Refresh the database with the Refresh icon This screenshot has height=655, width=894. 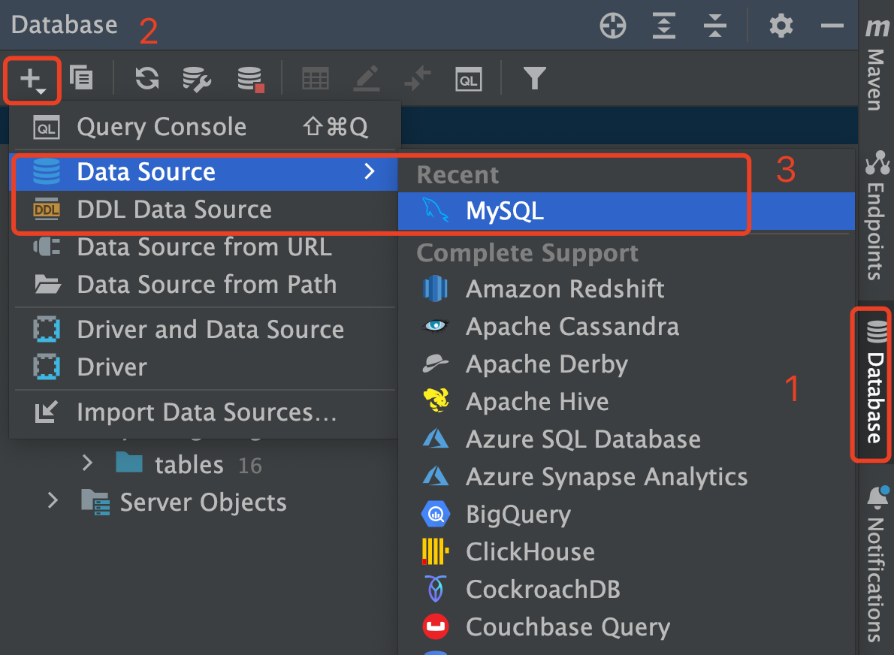tap(146, 78)
